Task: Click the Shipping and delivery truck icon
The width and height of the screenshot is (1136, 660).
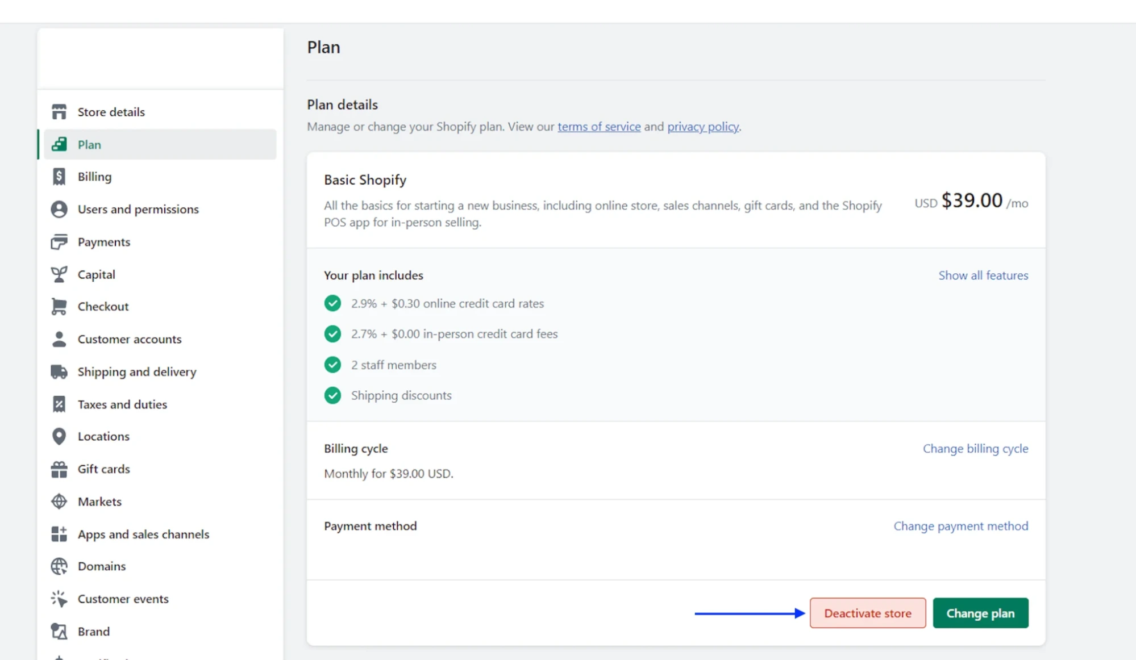Action: click(x=59, y=372)
